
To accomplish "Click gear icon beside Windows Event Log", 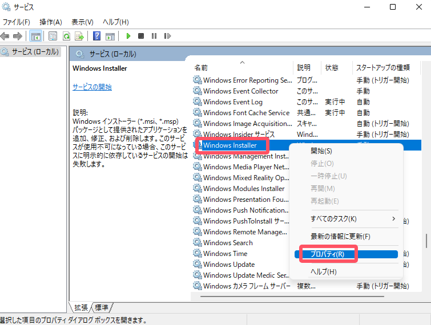I will coord(198,101).
